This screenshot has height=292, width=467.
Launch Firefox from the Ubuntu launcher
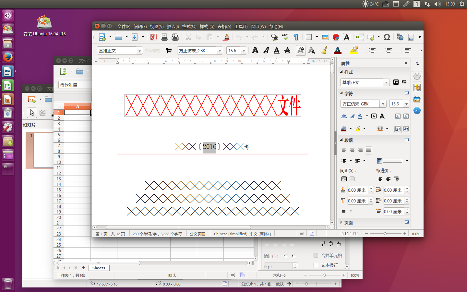click(x=8, y=57)
